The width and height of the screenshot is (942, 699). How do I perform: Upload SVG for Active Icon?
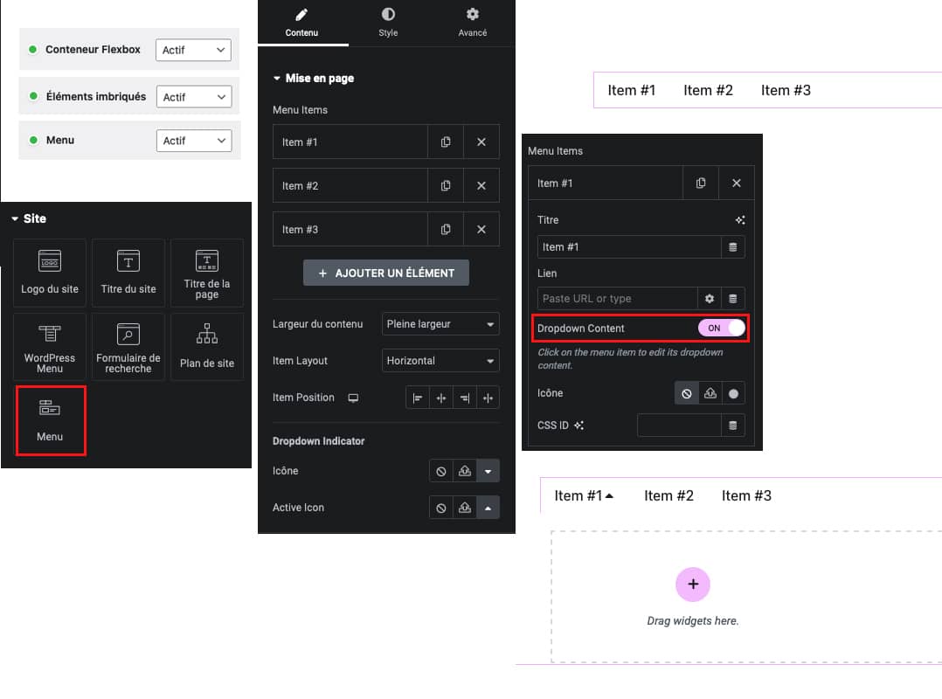464,508
